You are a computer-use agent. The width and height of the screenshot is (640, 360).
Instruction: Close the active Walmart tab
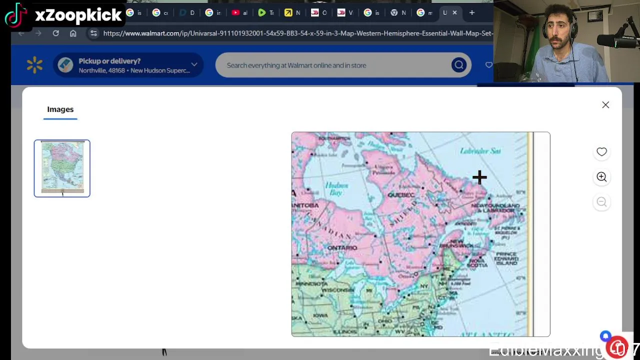point(454,12)
